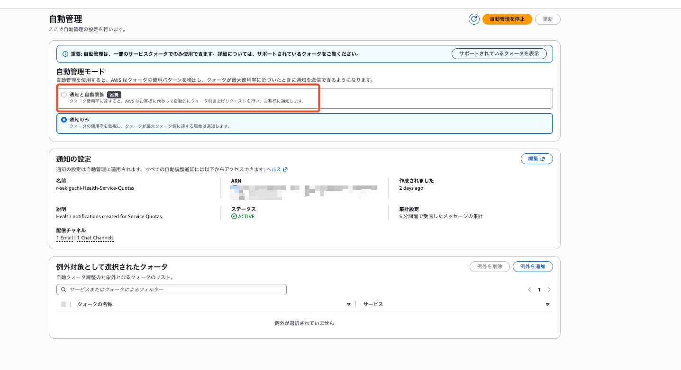The image size is (681, 370).
Task: Click the magnifier icon in the quota filter
Action: coord(64,290)
